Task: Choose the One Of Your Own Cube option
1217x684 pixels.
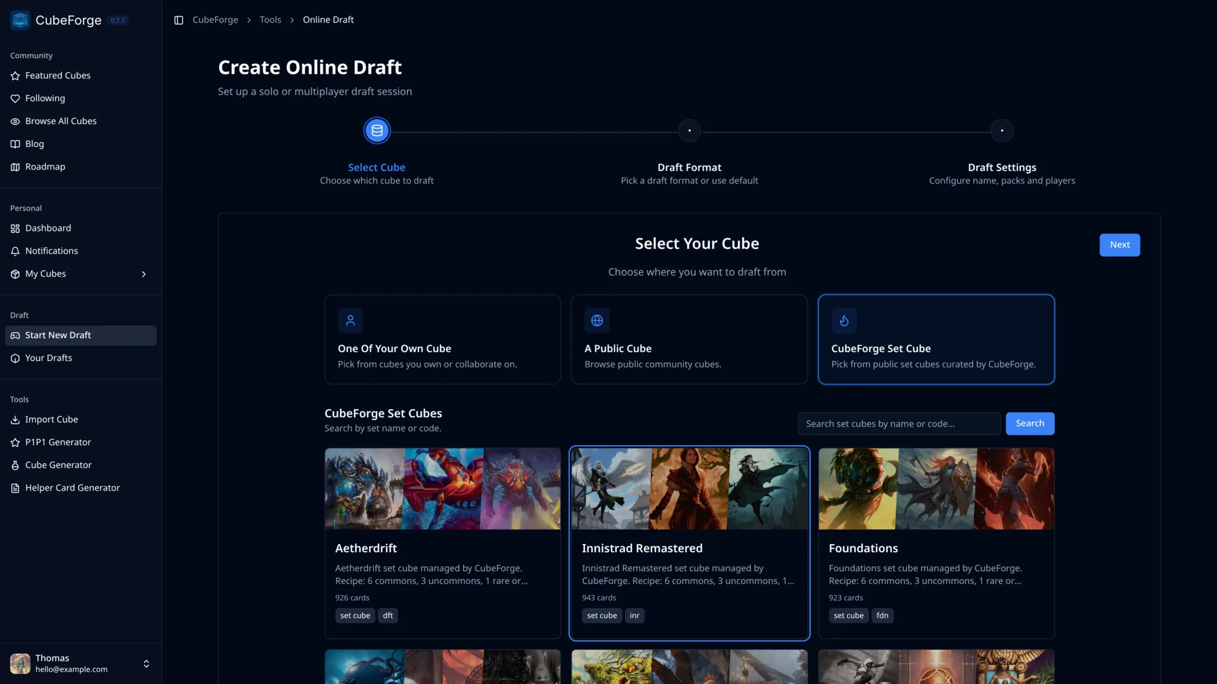Action: click(x=442, y=339)
